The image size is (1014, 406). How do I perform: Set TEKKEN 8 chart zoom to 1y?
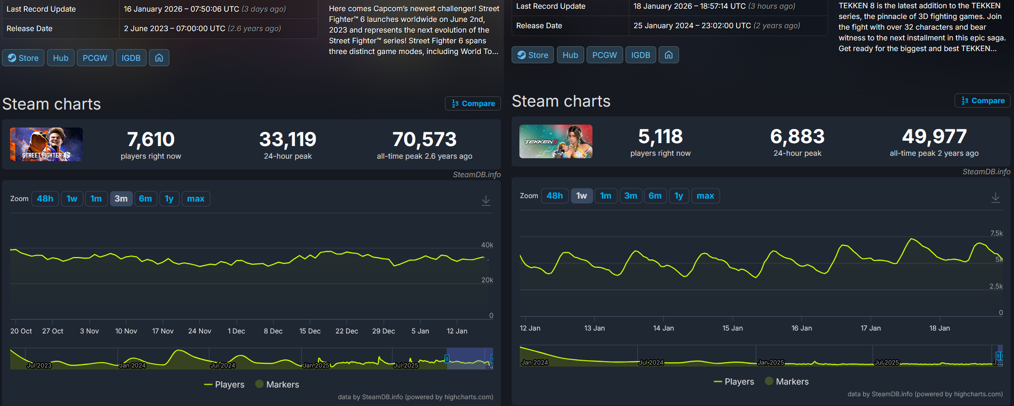(679, 196)
